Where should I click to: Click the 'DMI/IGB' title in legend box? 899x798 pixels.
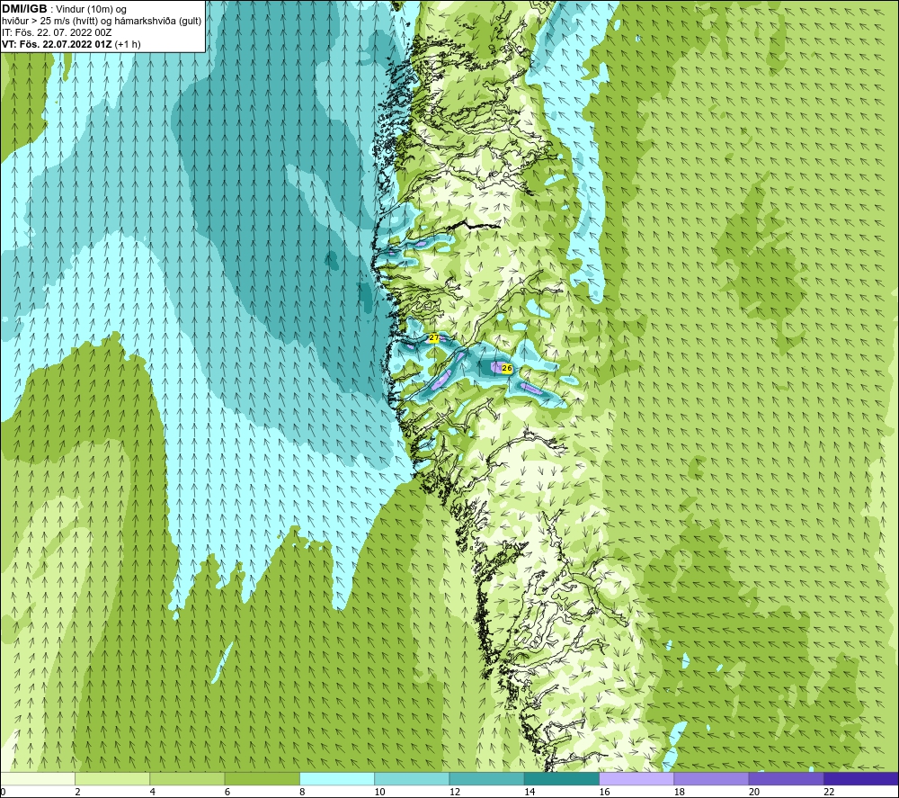(x=24, y=9)
